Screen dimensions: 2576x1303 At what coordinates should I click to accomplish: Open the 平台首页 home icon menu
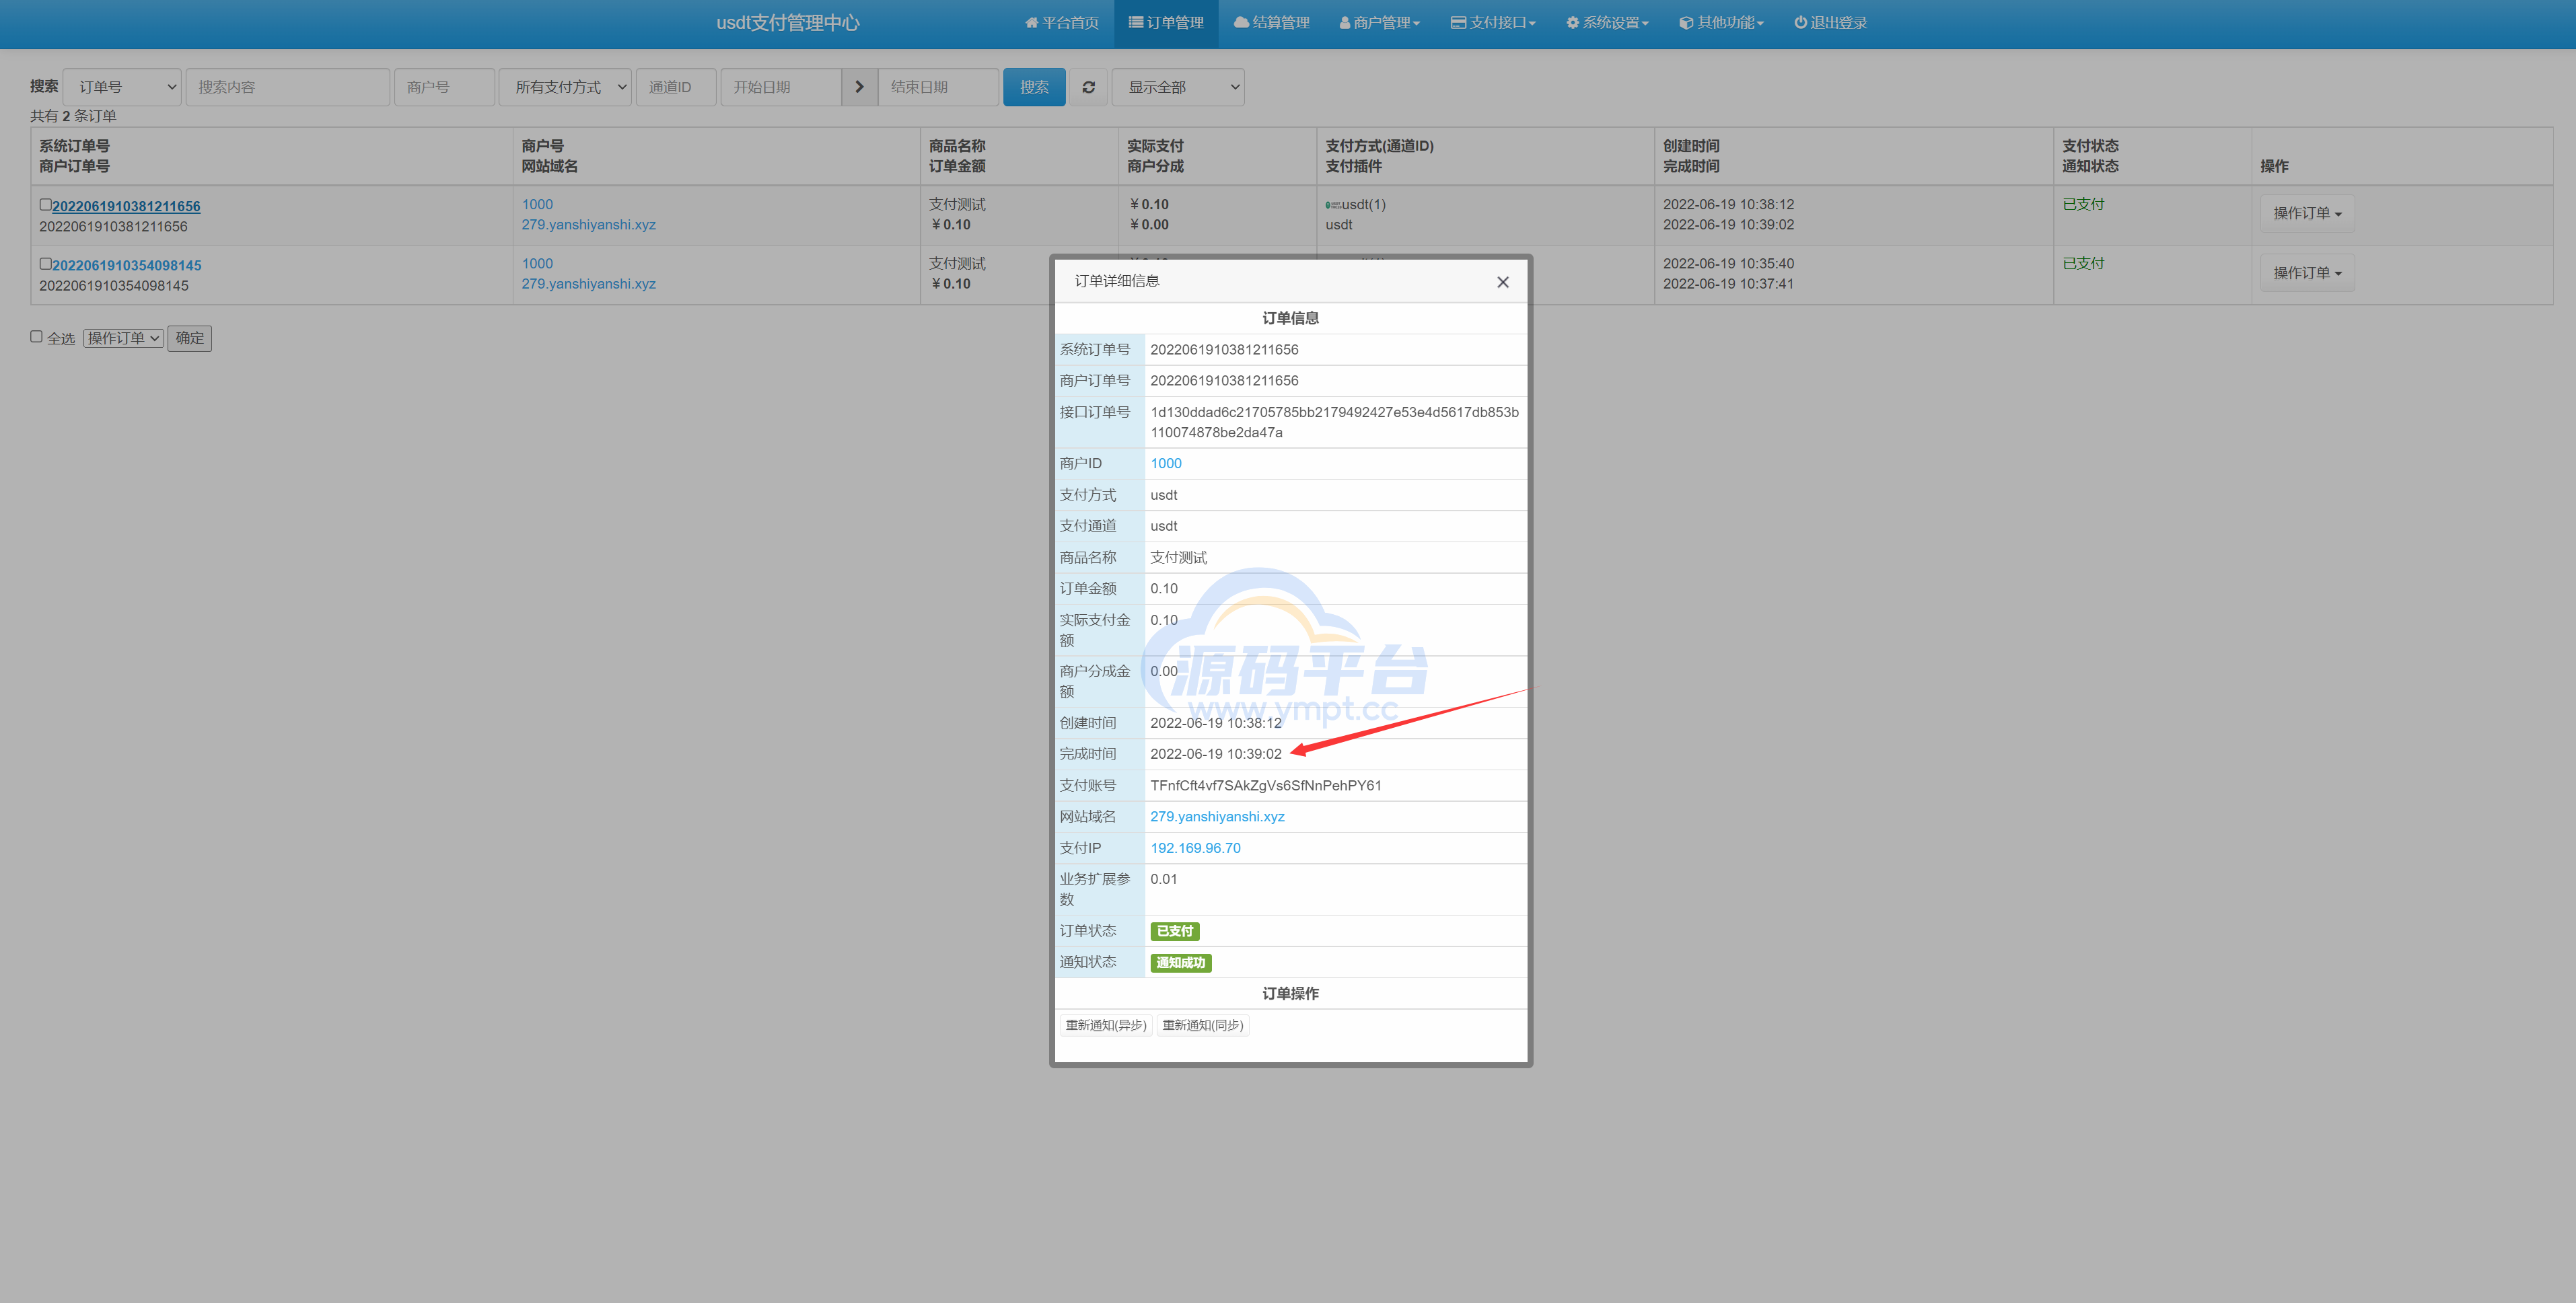(x=1062, y=22)
